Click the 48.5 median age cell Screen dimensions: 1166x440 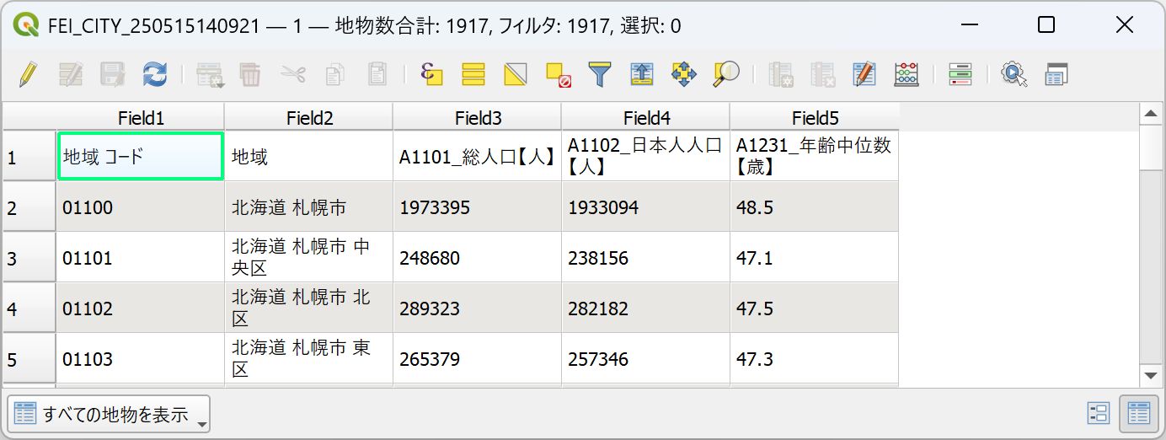click(815, 207)
